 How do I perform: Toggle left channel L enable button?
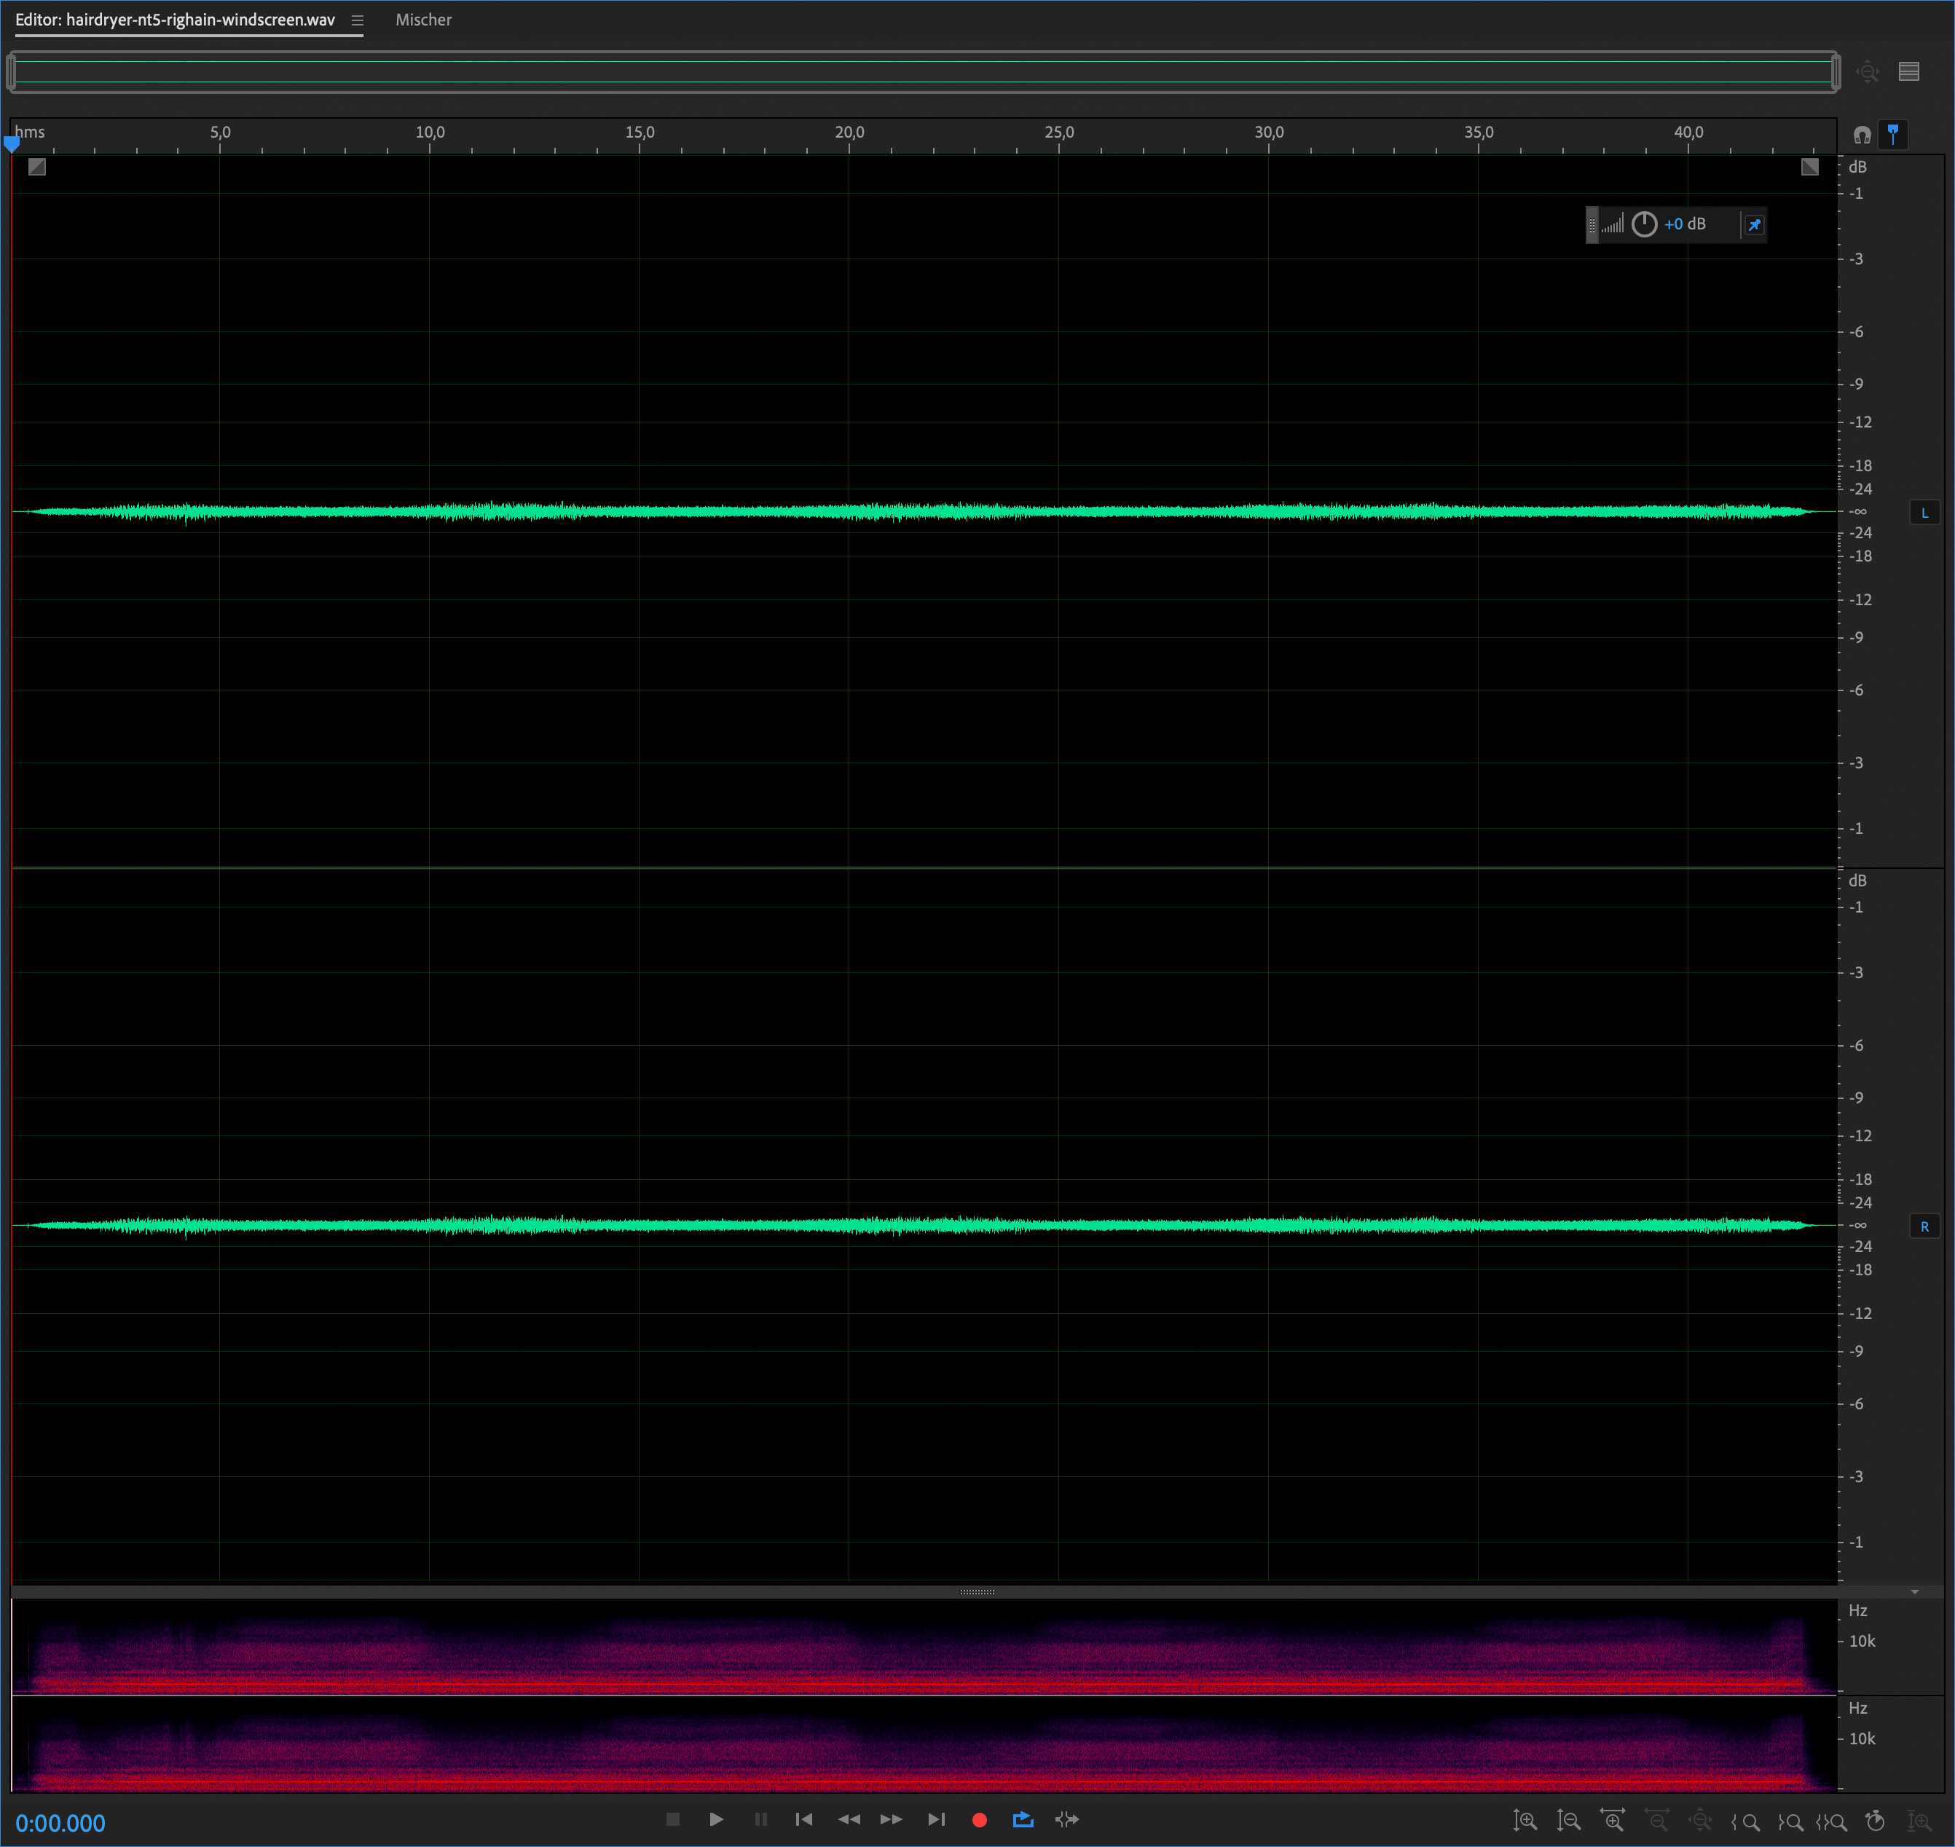coord(1924,513)
